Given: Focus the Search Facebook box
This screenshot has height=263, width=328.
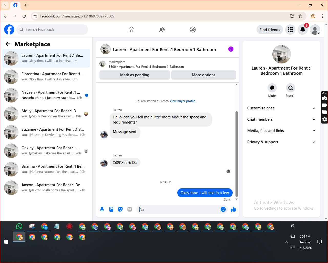Looking at the screenshot, I should coord(52,30).
